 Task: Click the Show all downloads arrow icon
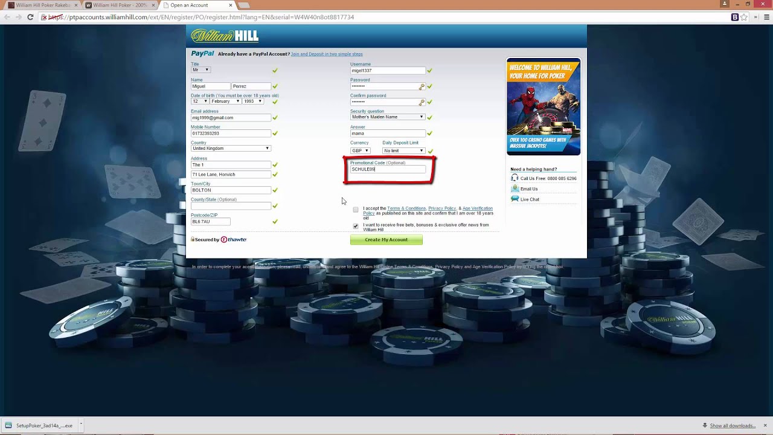(705, 425)
